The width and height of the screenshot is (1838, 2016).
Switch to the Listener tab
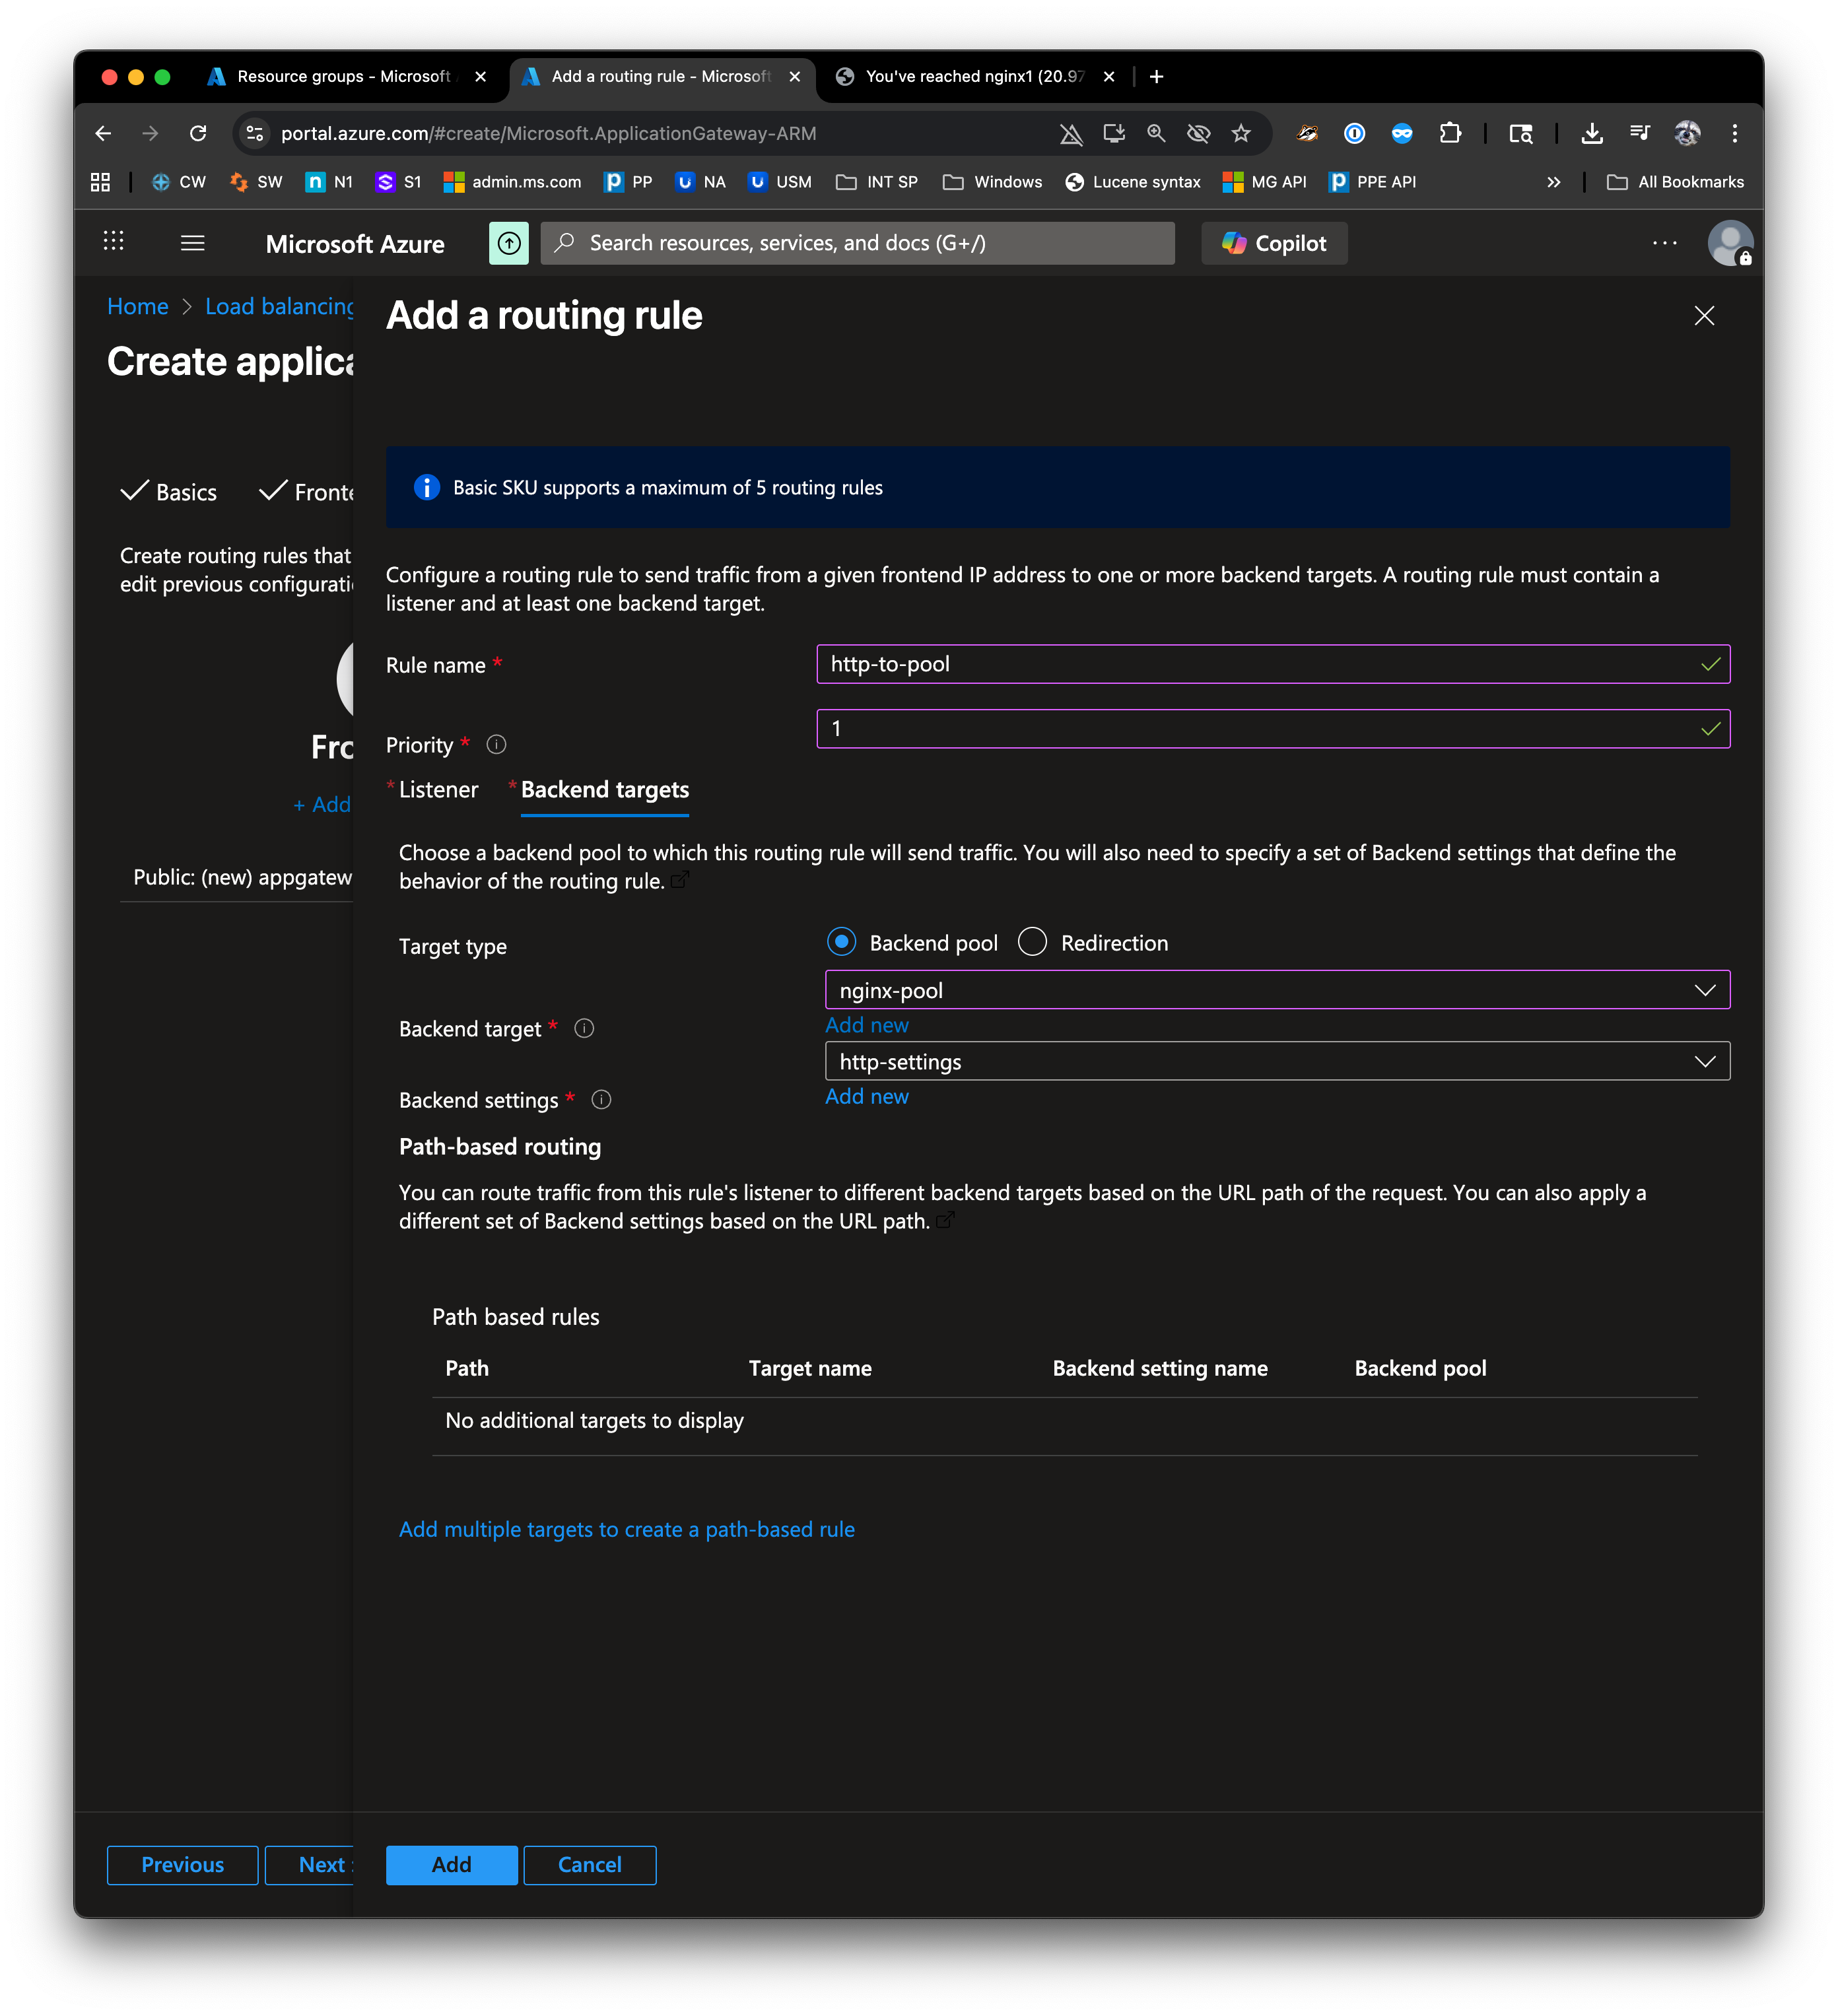click(x=438, y=790)
